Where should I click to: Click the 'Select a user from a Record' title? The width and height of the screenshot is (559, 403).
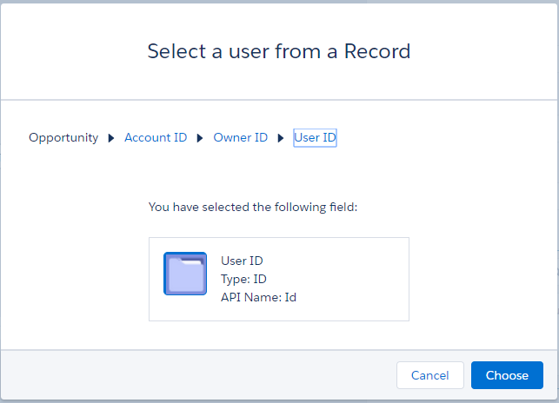tap(279, 50)
